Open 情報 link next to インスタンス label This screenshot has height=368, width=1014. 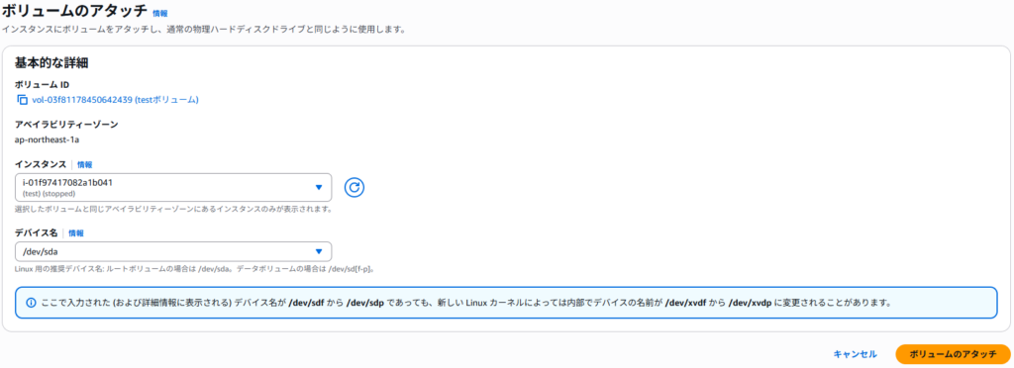[85, 164]
